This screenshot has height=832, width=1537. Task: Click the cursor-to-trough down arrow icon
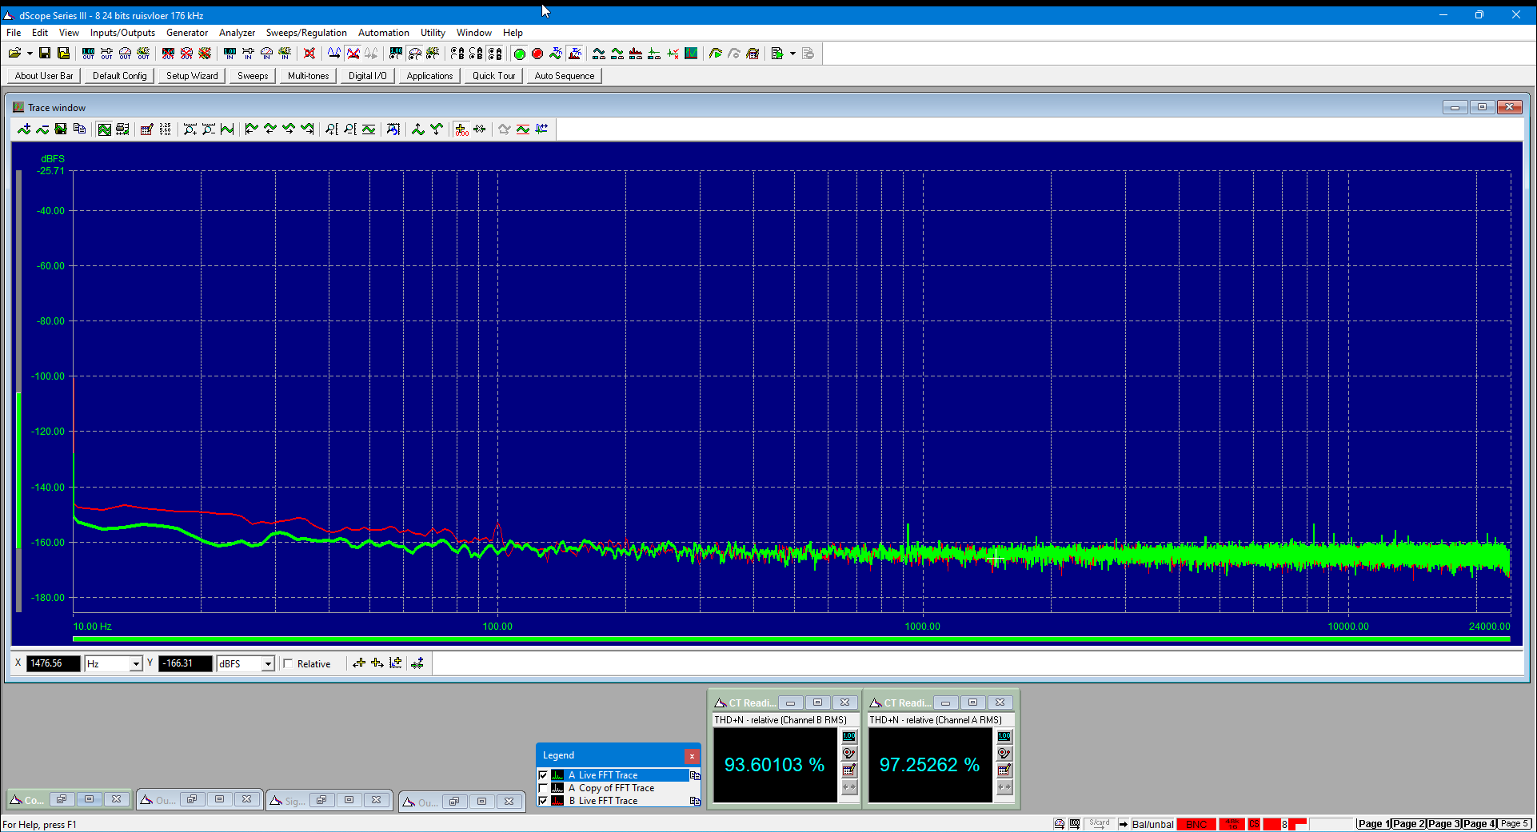click(437, 129)
